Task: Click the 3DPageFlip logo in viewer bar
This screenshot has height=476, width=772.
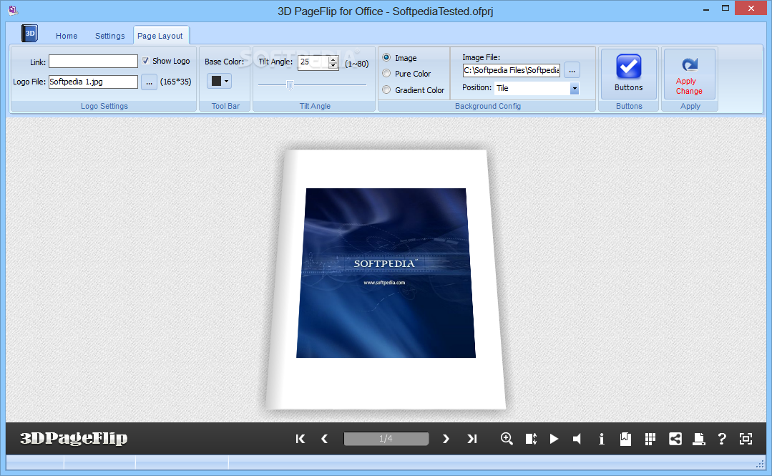Action: [x=74, y=439]
